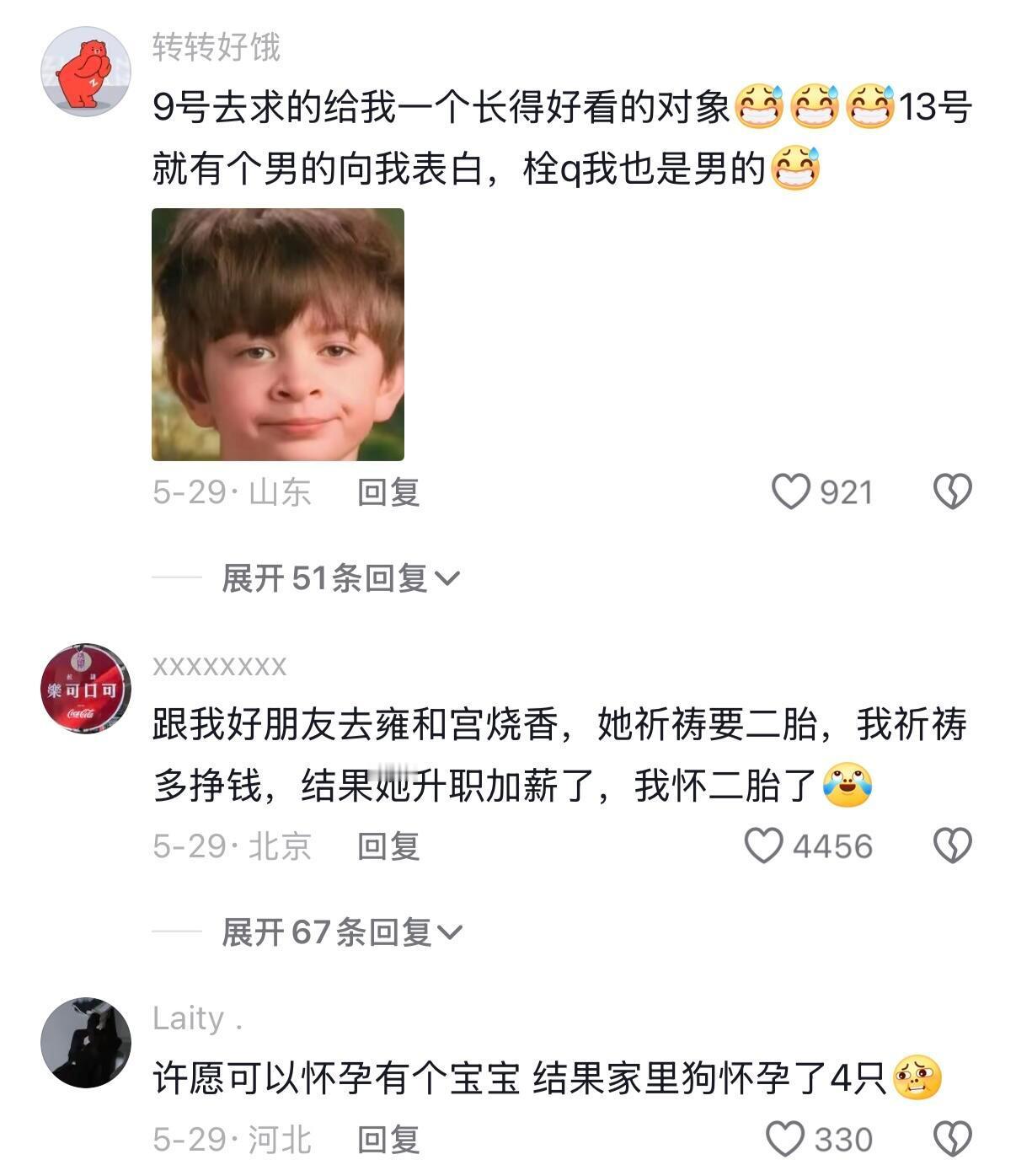Tap broken heart on Laity's comment
The image size is (1016, 1176).
point(953,1139)
